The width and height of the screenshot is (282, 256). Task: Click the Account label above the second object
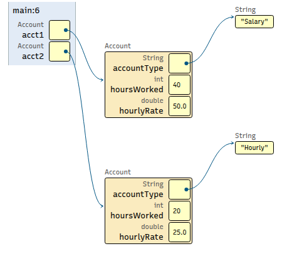point(118,172)
